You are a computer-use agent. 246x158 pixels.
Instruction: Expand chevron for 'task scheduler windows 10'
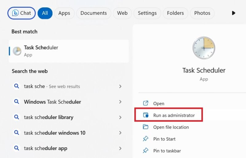[120, 133]
